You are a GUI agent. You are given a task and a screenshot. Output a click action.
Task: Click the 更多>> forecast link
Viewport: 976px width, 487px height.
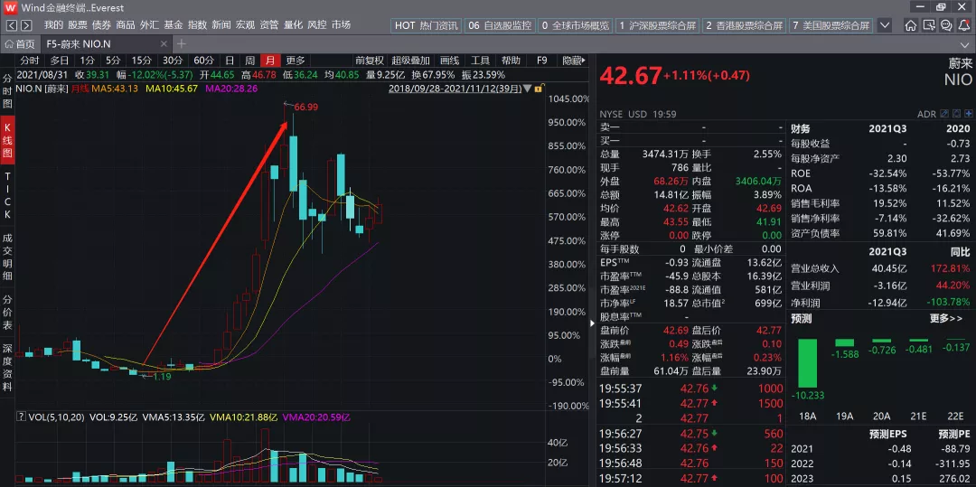click(x=946, y=318)
